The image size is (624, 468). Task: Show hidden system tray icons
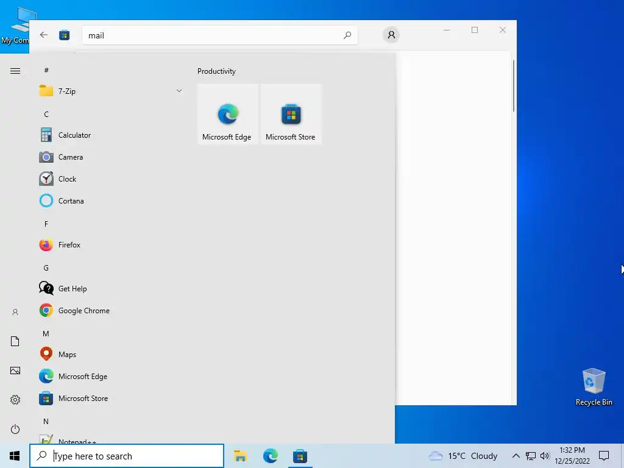point(516,456)
